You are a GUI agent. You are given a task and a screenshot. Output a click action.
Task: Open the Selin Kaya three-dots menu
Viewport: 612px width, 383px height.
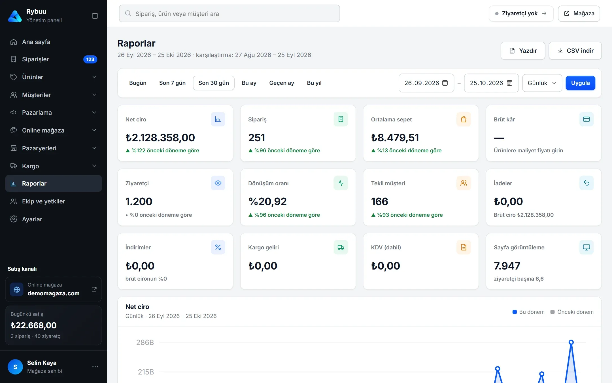point(95,367)
